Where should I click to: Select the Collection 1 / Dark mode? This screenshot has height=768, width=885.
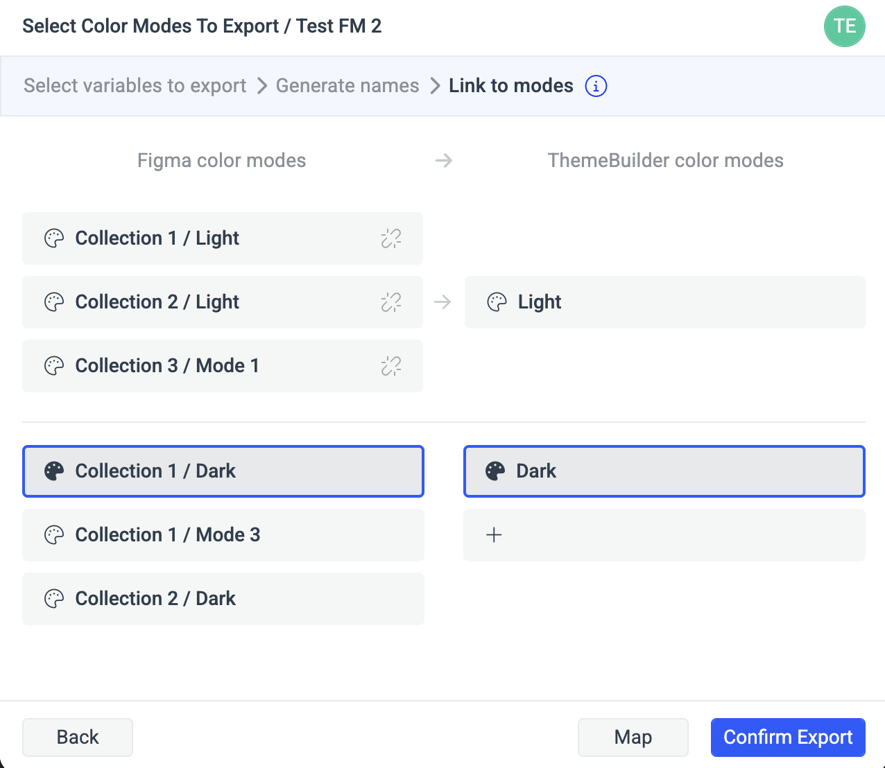point(223,471)
